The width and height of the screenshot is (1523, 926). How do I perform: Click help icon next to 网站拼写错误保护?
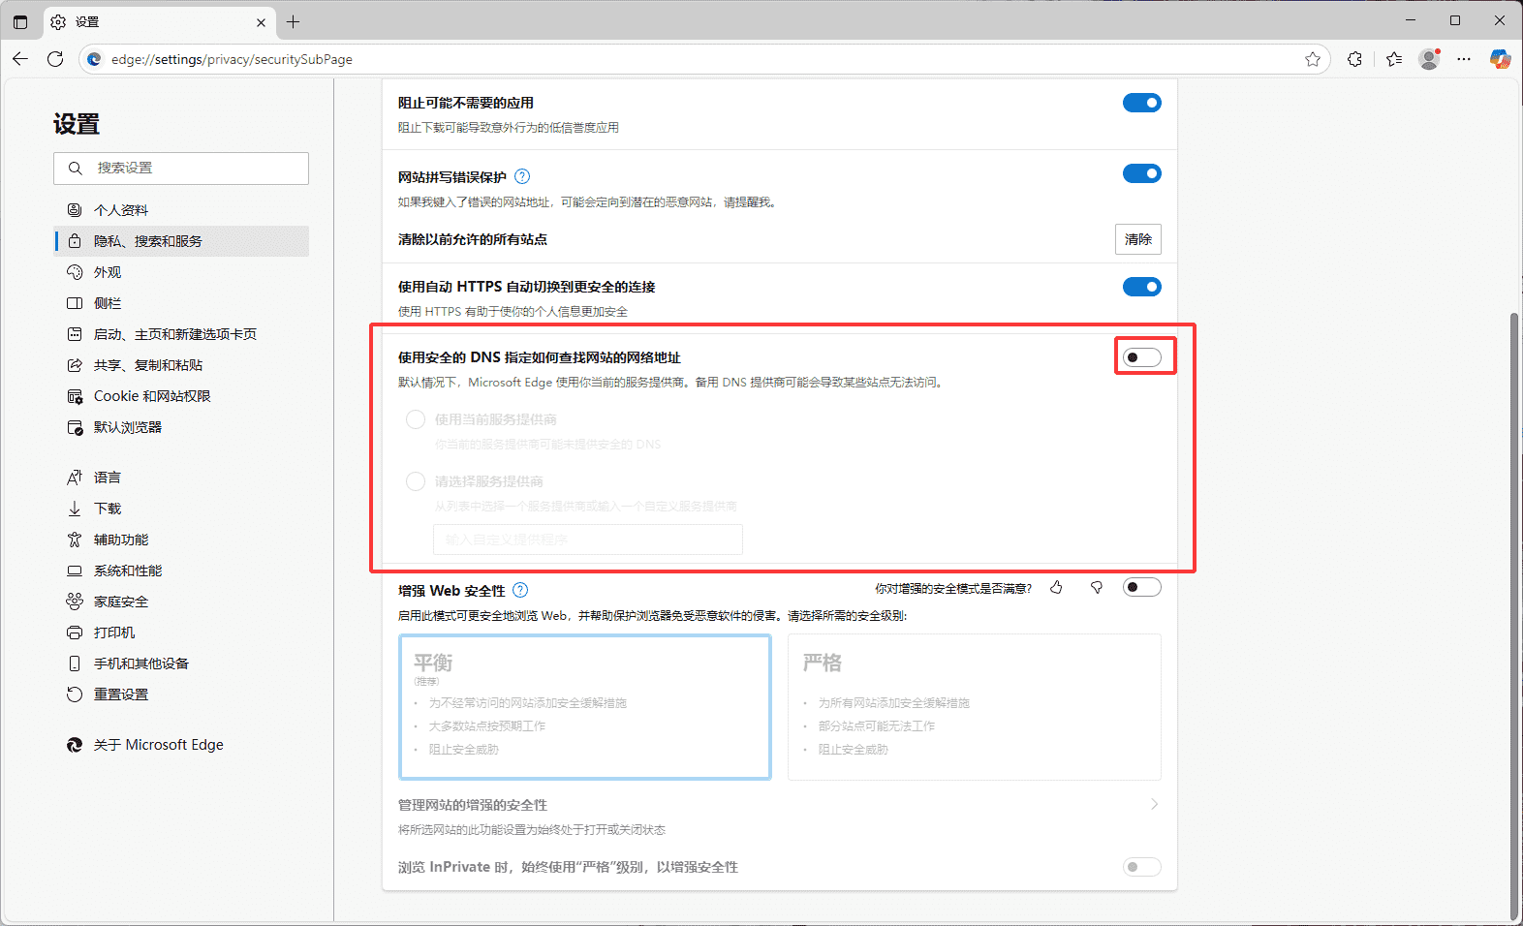coord(522,176)
